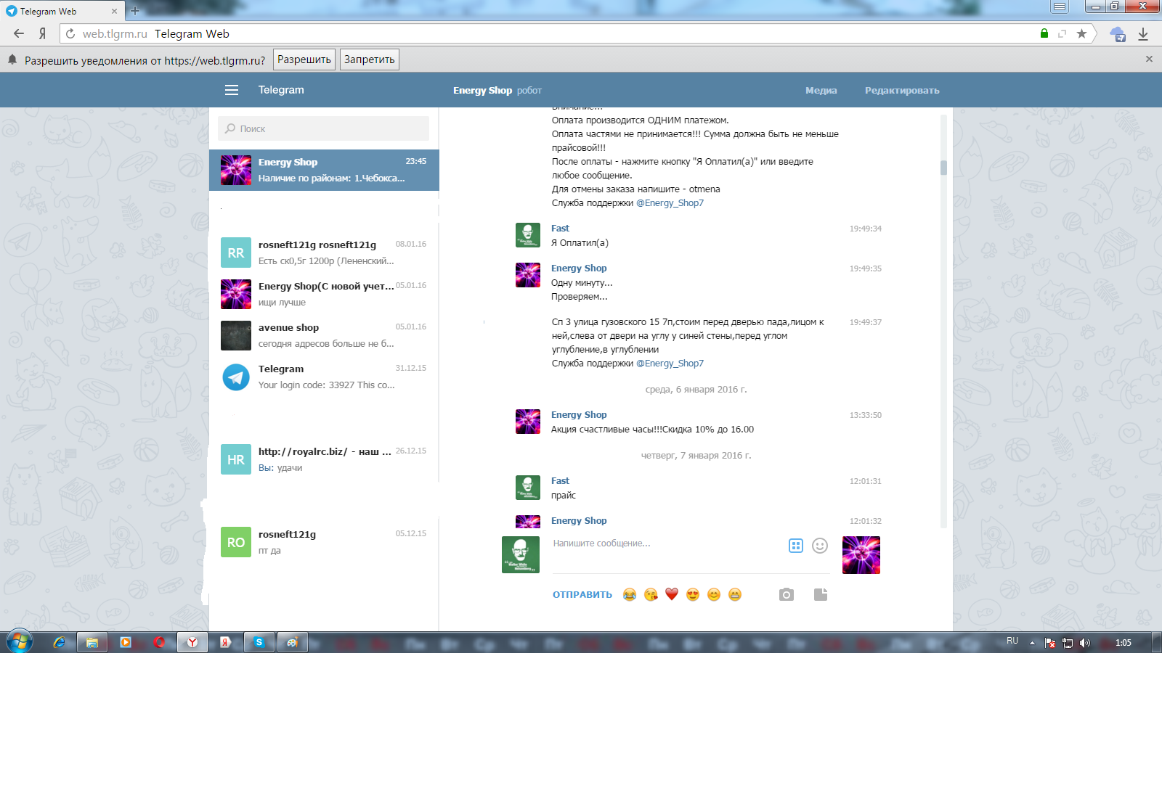Viewport: 1162px width, 796px height.
Task: Click the RU language indicator
Action: pyautogui.click(x=1012, y=641)
